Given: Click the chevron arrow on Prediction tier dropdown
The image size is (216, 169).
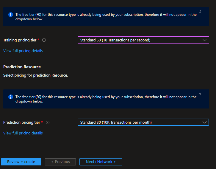Looking at the screenshot, I should [x=204, y=123].
